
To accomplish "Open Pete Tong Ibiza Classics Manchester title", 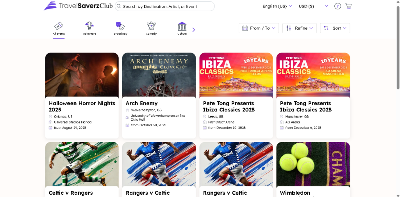I will (x=306, y=107).
